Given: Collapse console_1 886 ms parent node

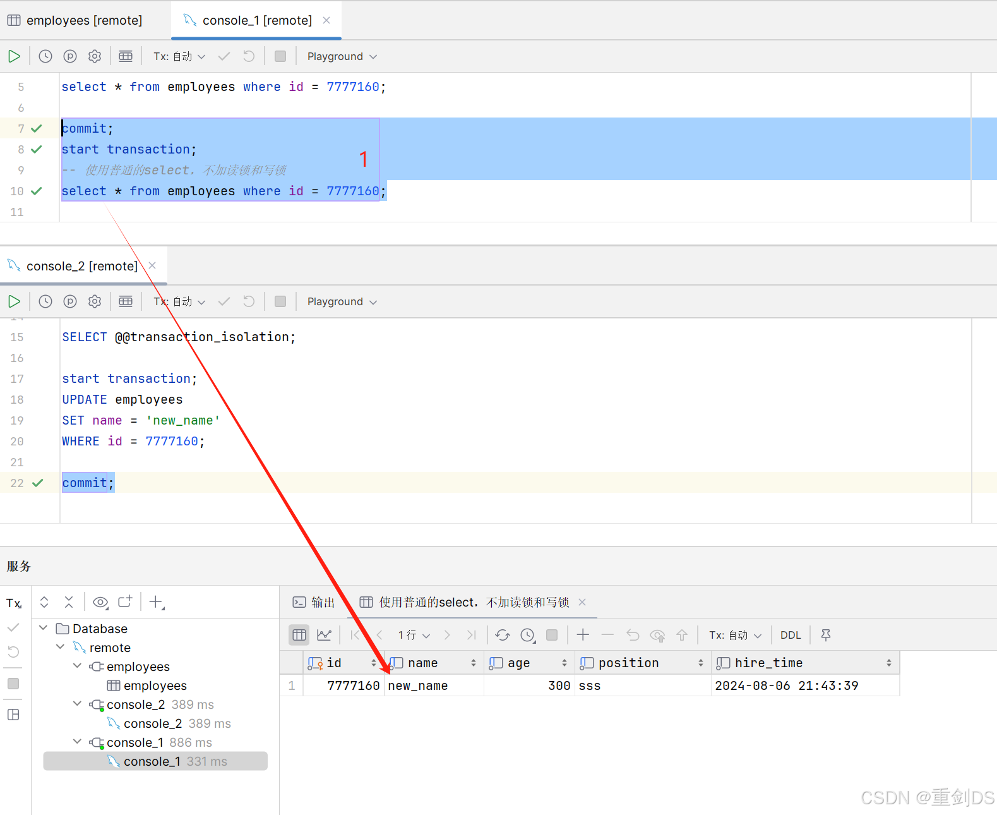Looking at the screenshot, I should click(x=77, y=742).
